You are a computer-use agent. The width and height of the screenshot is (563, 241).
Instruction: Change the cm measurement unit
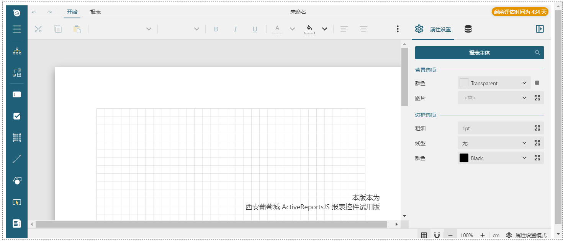point(496,235)
